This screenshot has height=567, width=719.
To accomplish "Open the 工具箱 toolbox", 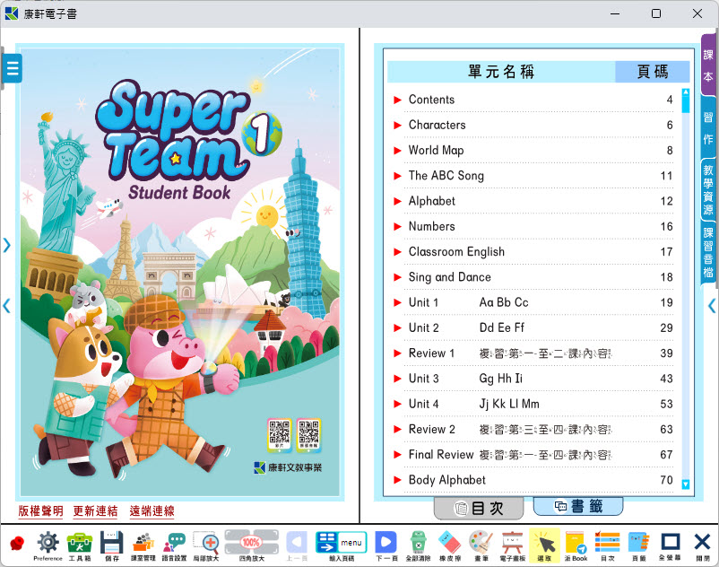I will click(x=80, y=545).
